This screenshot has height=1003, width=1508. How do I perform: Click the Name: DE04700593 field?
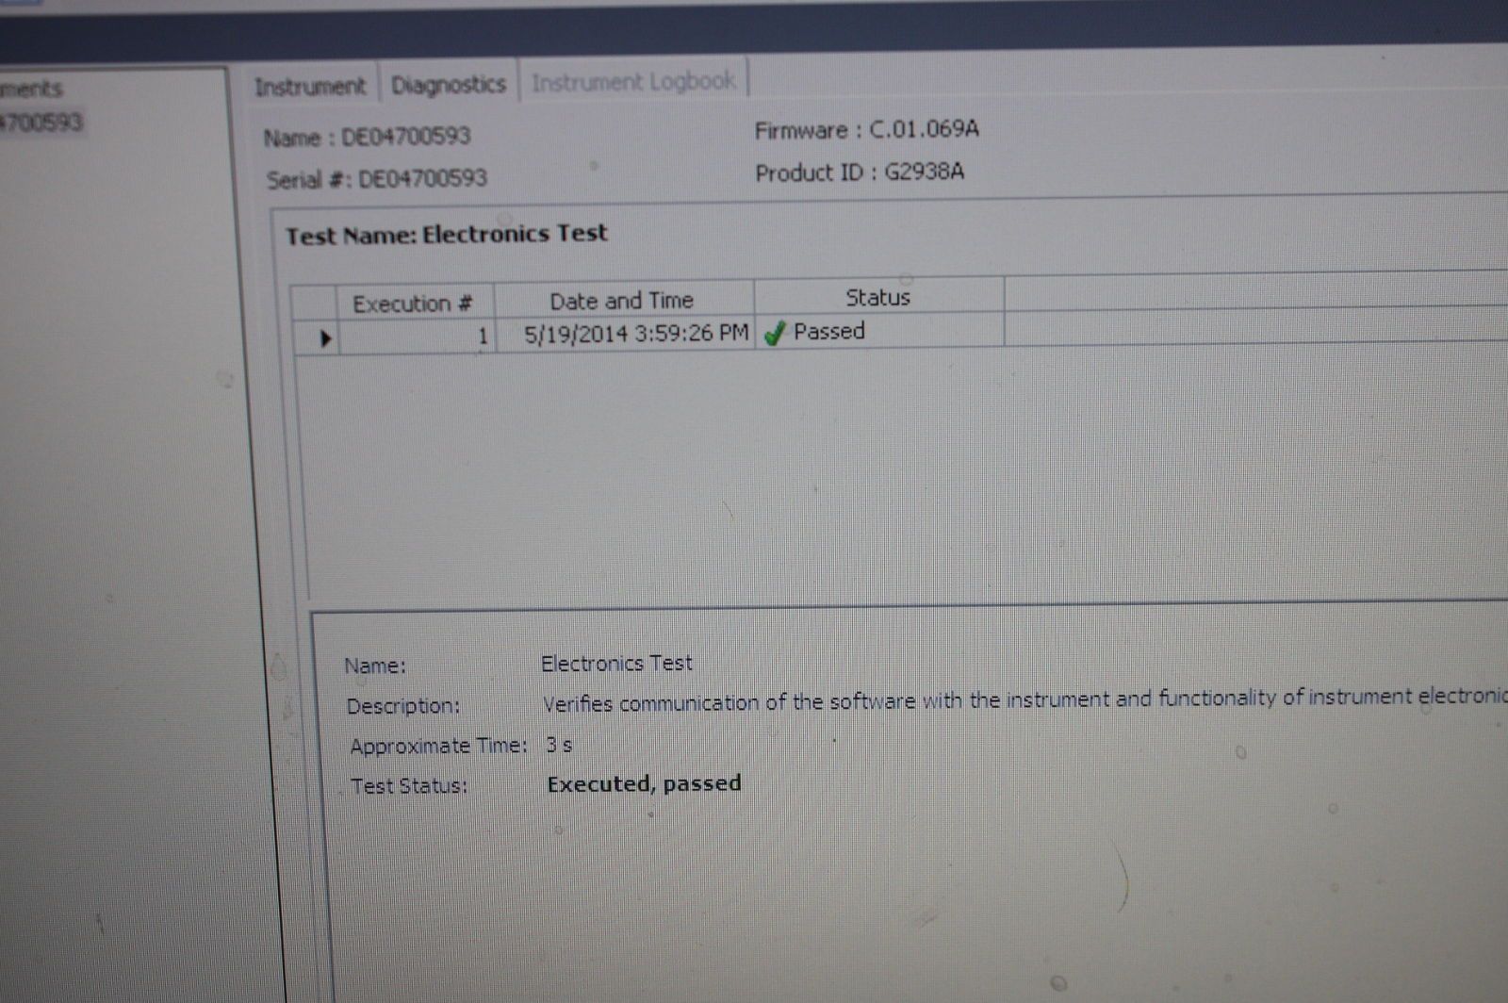(x=367, y=137)
